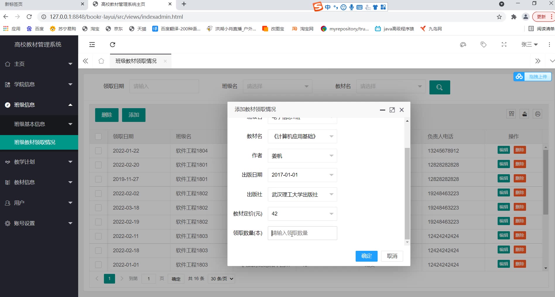Collapse the sidebar with the menu icon
555x297 pixels.
(92, 44)
